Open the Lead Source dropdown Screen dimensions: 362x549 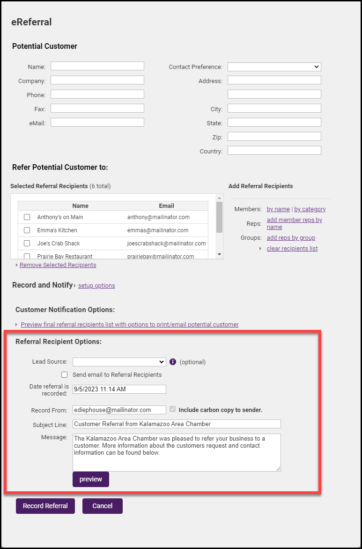[119, 362]
